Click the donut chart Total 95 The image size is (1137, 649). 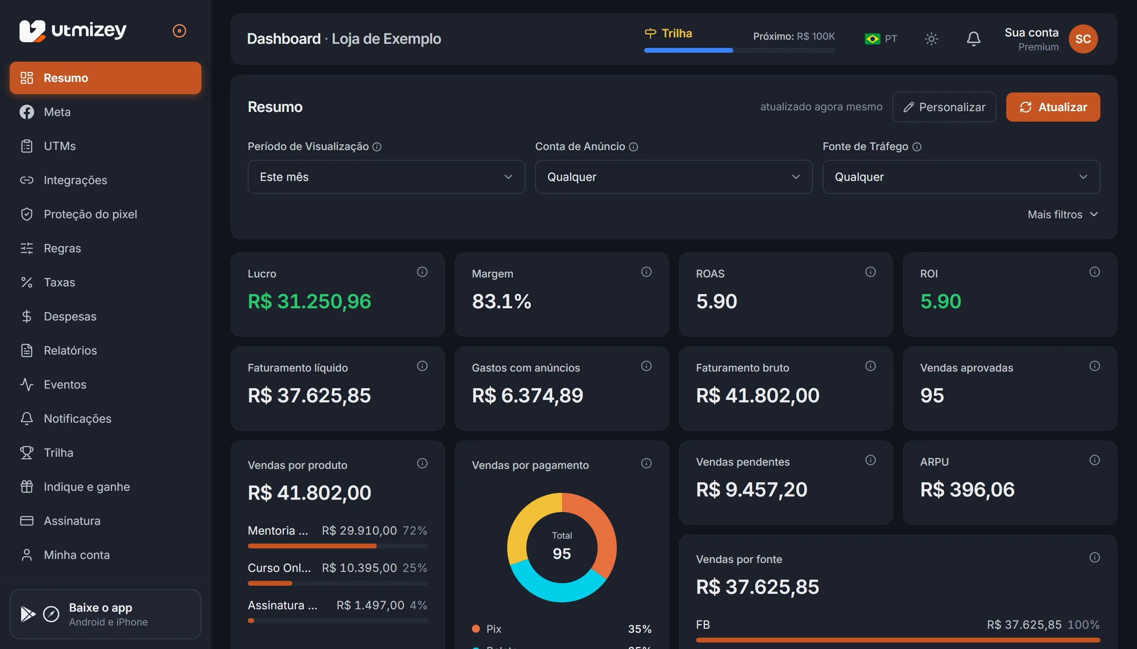(x=561, y=547)
